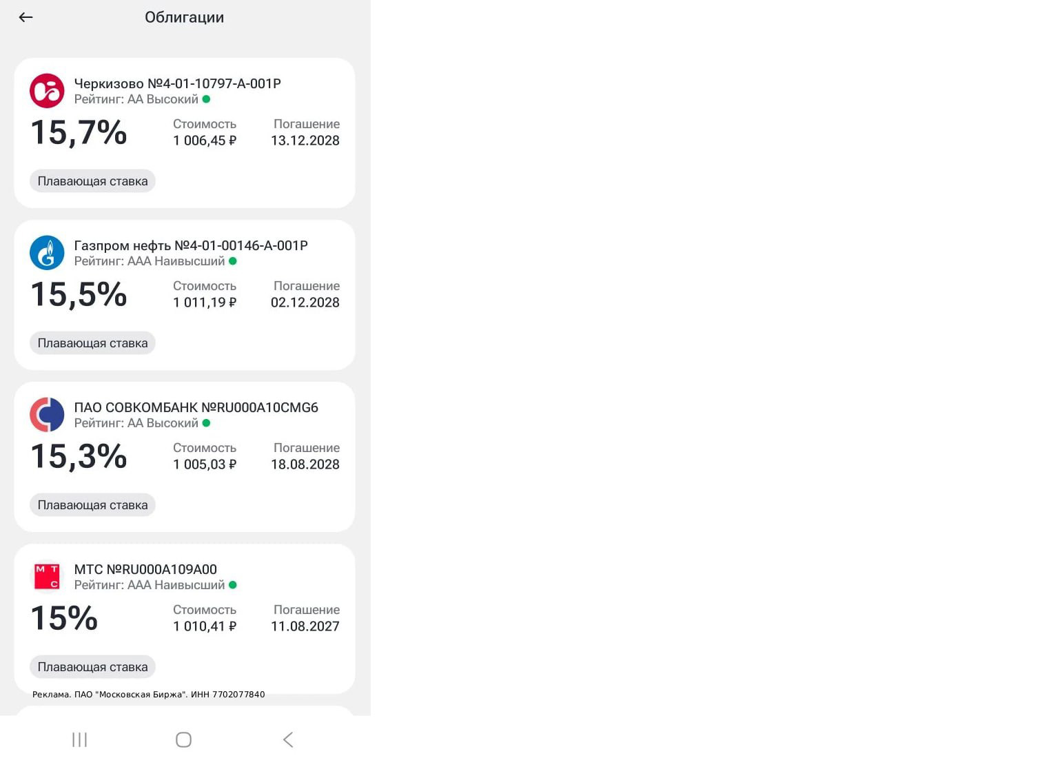Viewport: 1064px width, 758px height.
Task: Tap Плавающая ставка tag on МТС card
Action: coord(92,667)
